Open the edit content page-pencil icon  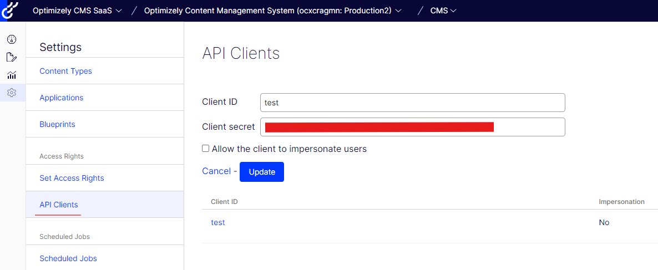coord(12,58)
